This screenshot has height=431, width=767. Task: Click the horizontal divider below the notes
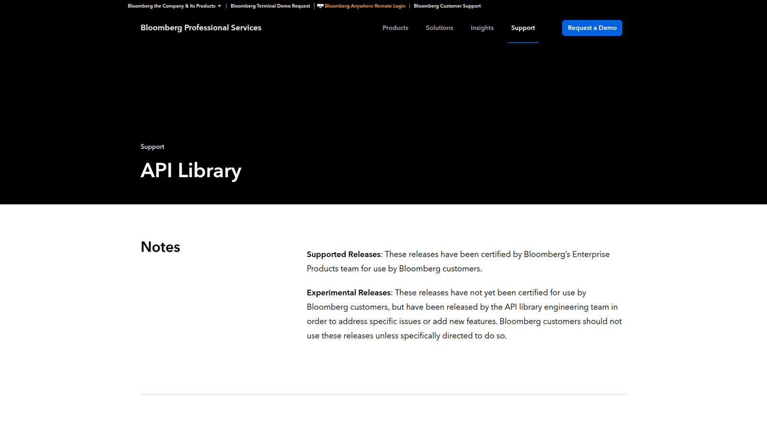tap(383, 394)
